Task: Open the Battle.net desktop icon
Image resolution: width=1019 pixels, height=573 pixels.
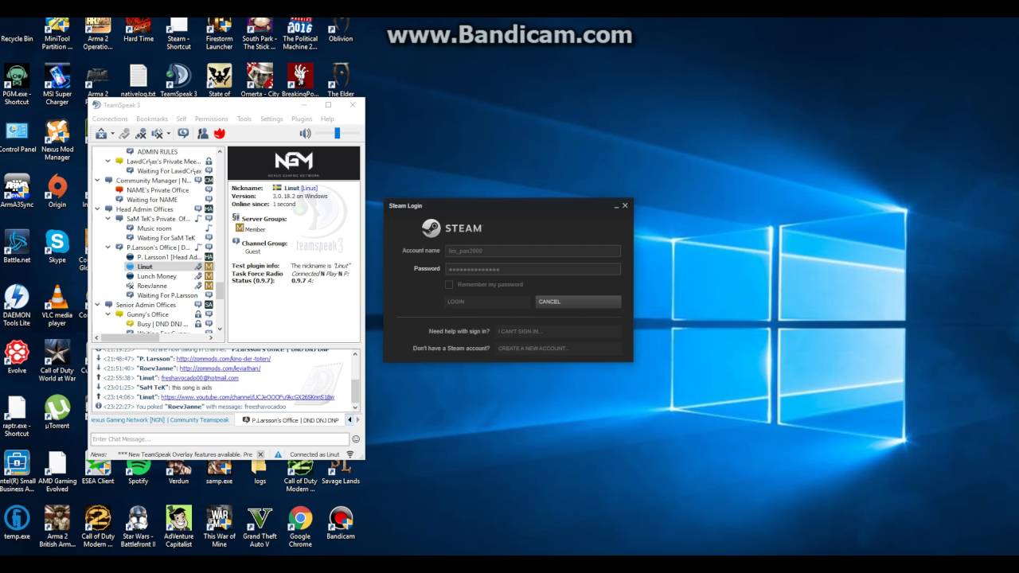Action: point(17,247)
